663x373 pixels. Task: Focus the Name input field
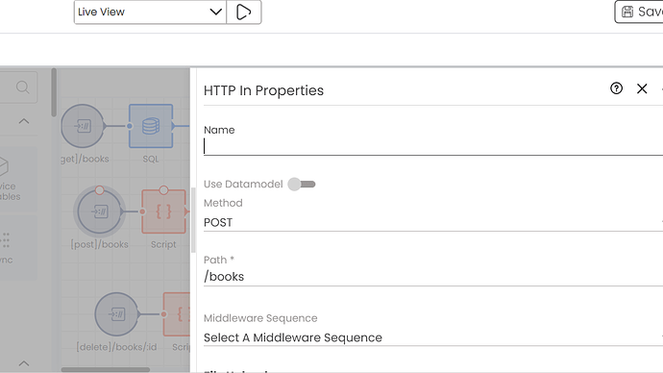click(433, 146)
